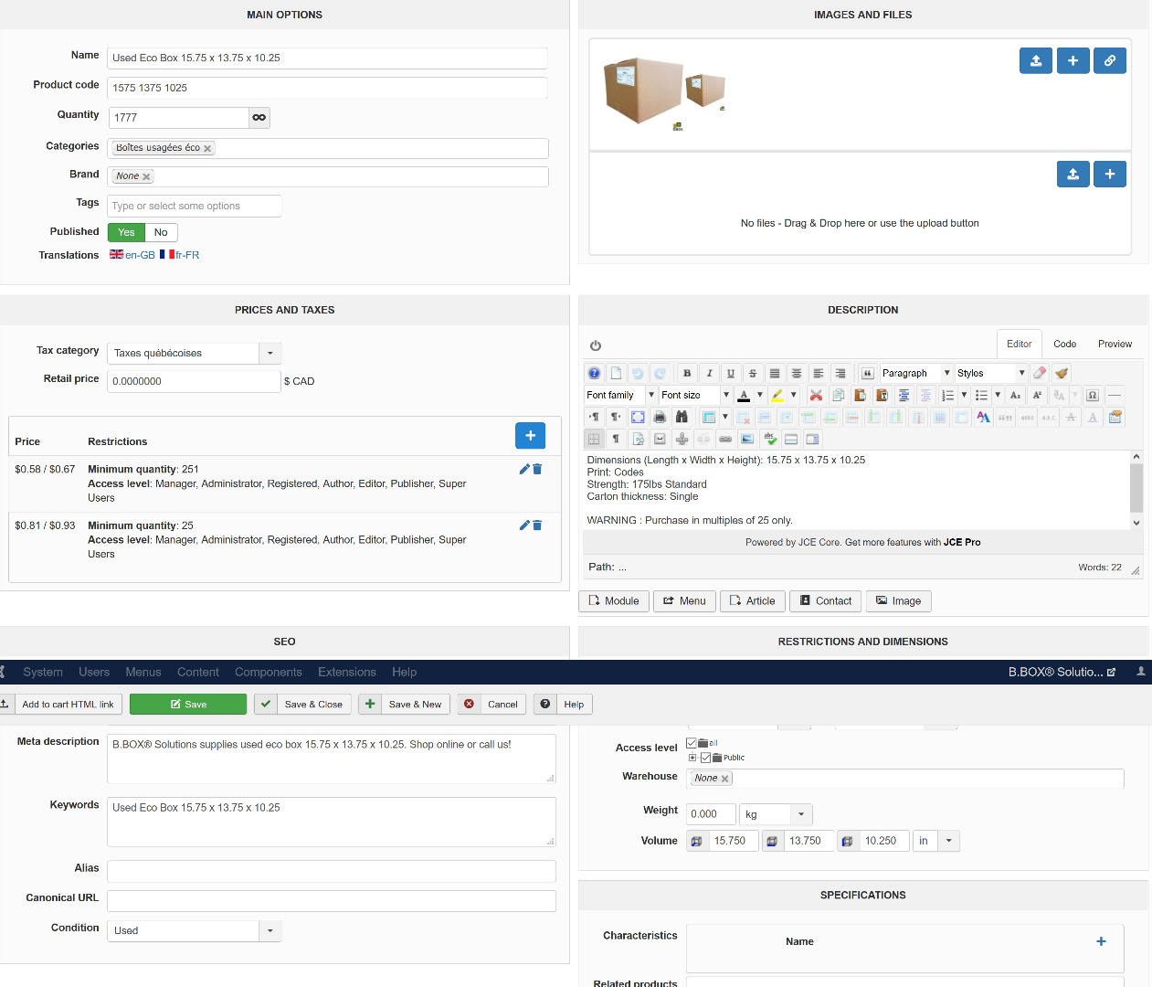Click the eraser remove-formatting icon
Viewport: 1152px width, 987px height.
tap(1040, 373)
